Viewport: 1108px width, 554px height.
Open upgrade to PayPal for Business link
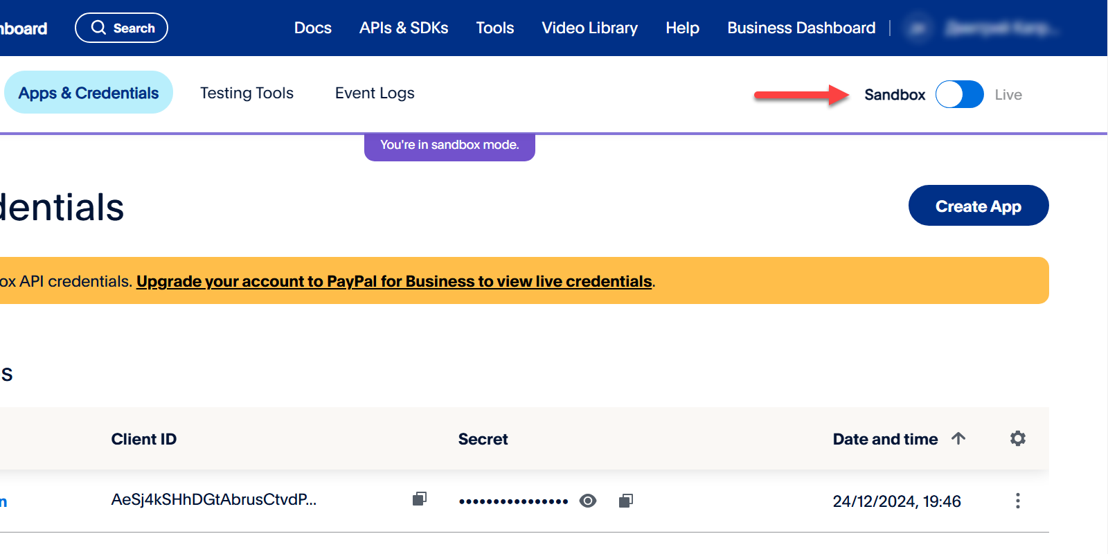[x=394, y=281]
